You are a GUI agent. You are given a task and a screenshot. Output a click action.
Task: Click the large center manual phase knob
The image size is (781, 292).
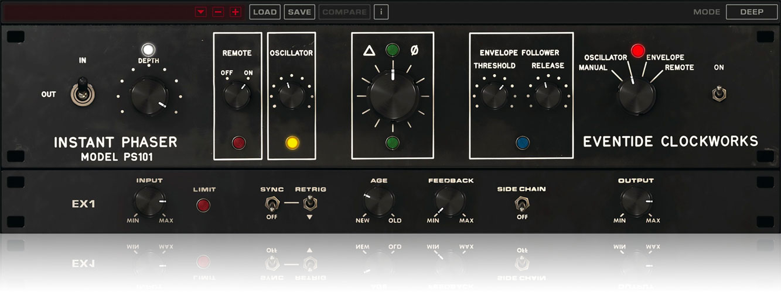393,95
